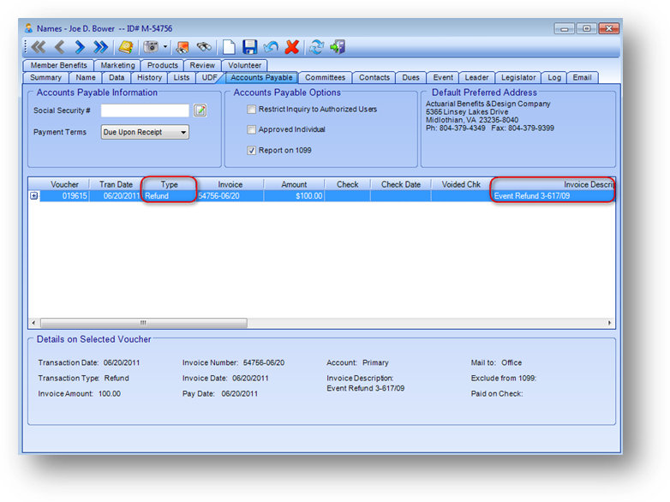The height and width of the screenshot is (502, 670).
Task: Click the Names window title icon
Action: 28,28
